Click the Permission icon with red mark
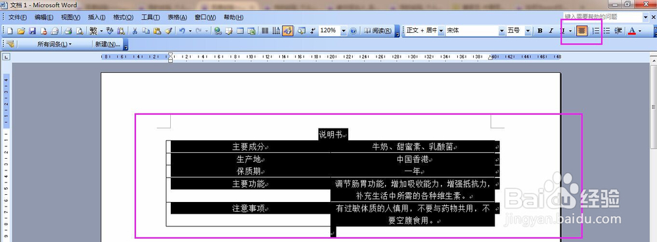Image resolution: width=657 pixels, height=242 pixels. 43,31
